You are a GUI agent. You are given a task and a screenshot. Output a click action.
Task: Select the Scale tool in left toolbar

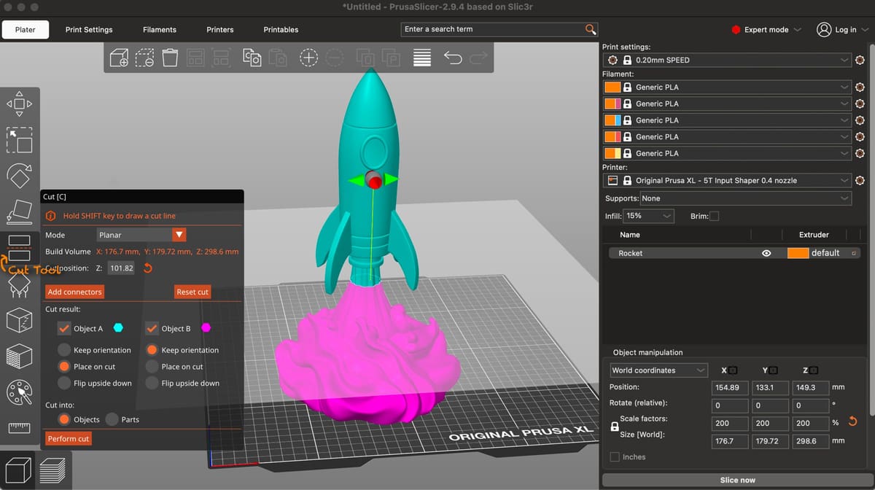(19, 140)
